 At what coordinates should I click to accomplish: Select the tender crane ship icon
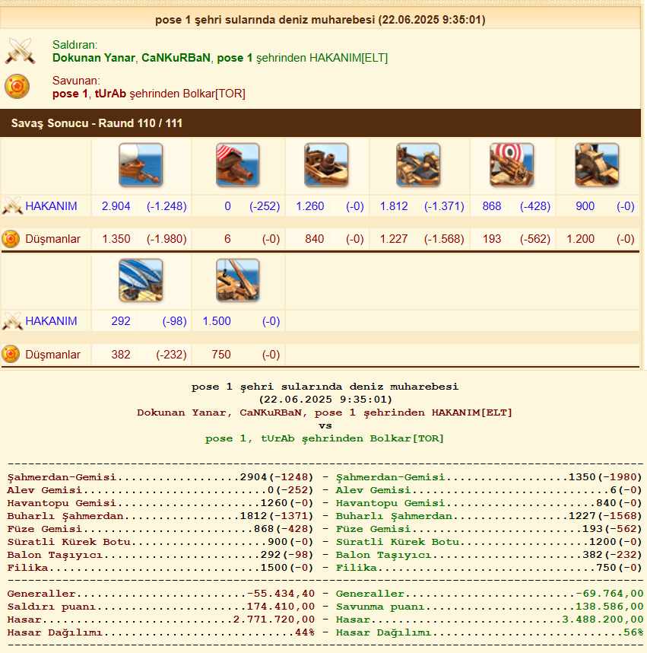[x=237, y=280]
